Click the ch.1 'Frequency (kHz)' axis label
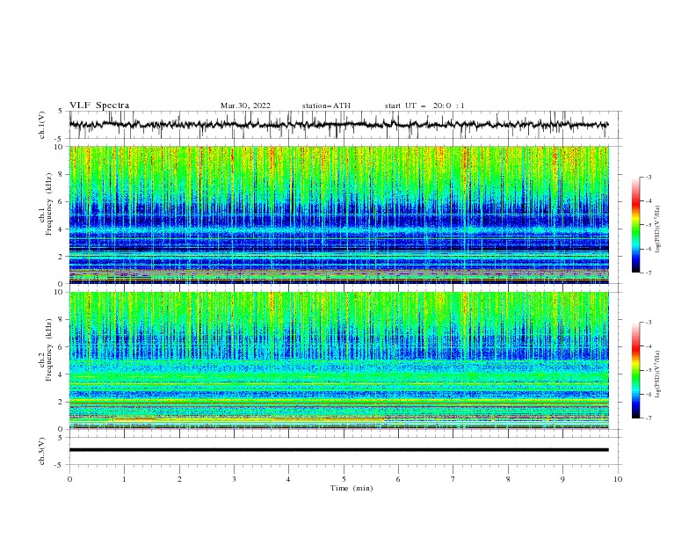This screenshot has width=696, height=538. click(49, 204)
